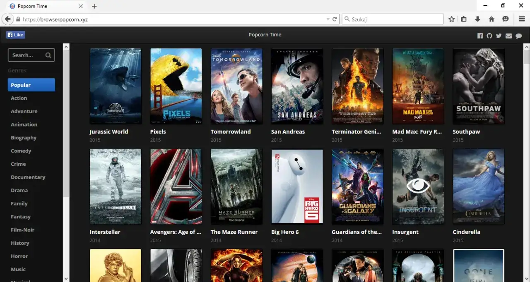Click the sidebar scroll-down arrow

pyautogui.click(x=66, y=278)
